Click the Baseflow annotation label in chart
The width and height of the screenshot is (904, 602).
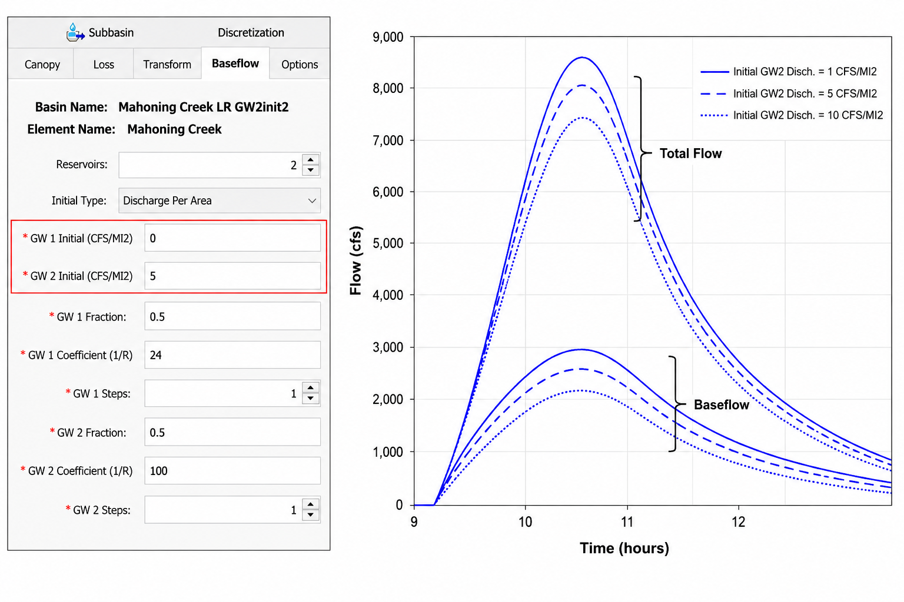click(722, 404)
